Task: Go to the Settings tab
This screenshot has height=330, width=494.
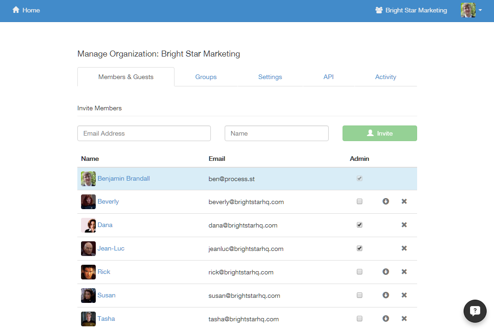Action: [270, 77]
